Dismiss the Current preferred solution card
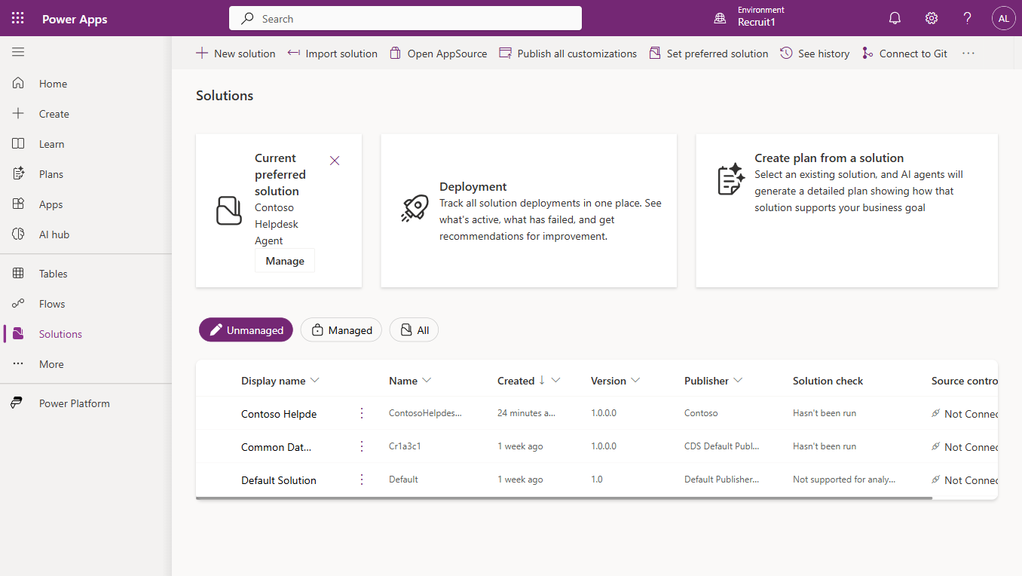 335,161
